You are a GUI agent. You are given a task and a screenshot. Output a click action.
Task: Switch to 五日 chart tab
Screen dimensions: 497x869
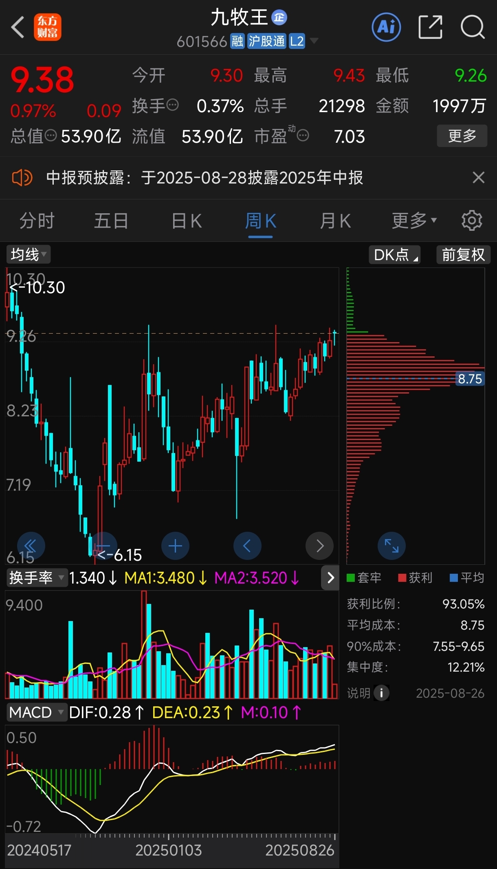(x=111, y=221)
